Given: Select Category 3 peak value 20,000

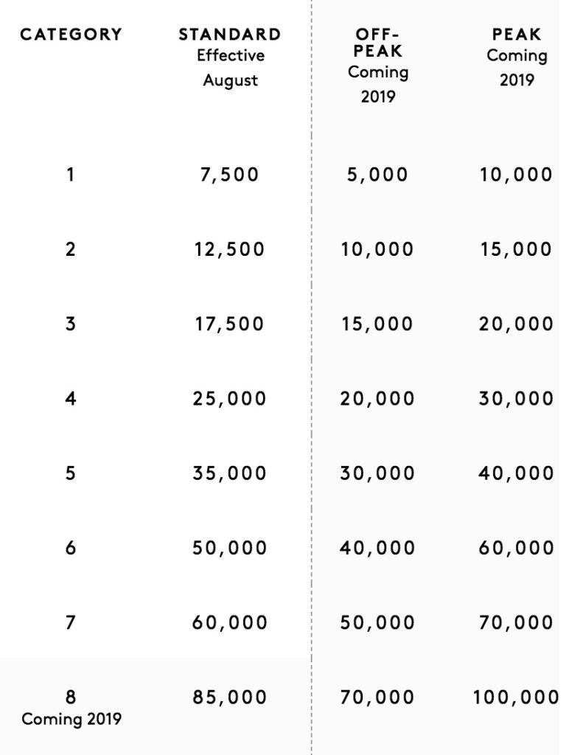Looking at the screenshot, I should tap(515, 324).
